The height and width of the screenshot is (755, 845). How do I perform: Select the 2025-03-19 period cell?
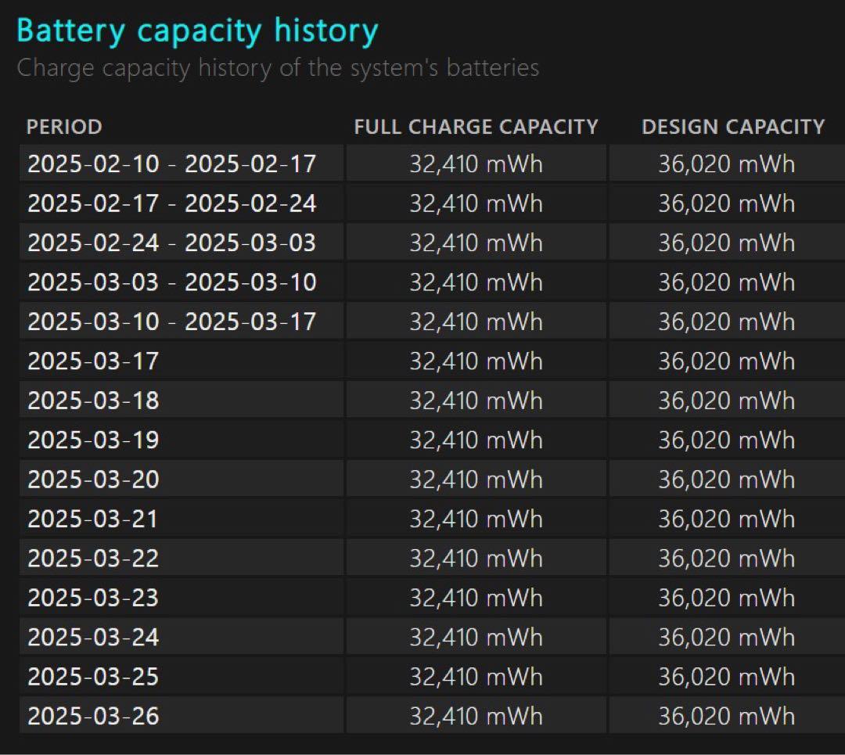93,440
